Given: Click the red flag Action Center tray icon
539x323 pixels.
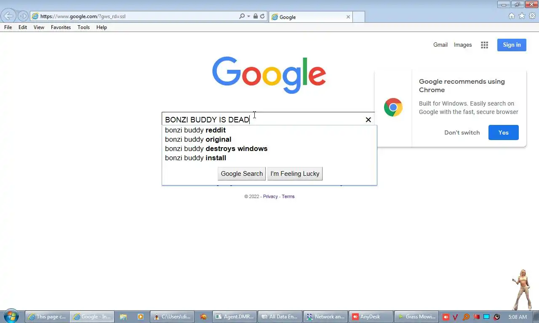Looking at the screenshot, I should [476, 317].
